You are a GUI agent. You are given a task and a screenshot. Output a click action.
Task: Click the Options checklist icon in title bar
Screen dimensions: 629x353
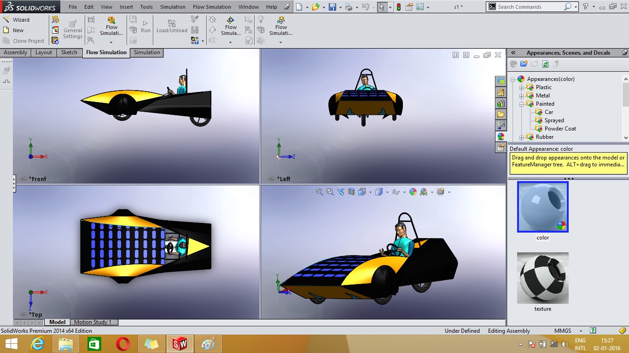pyautogui.click(x=419, y=7)
